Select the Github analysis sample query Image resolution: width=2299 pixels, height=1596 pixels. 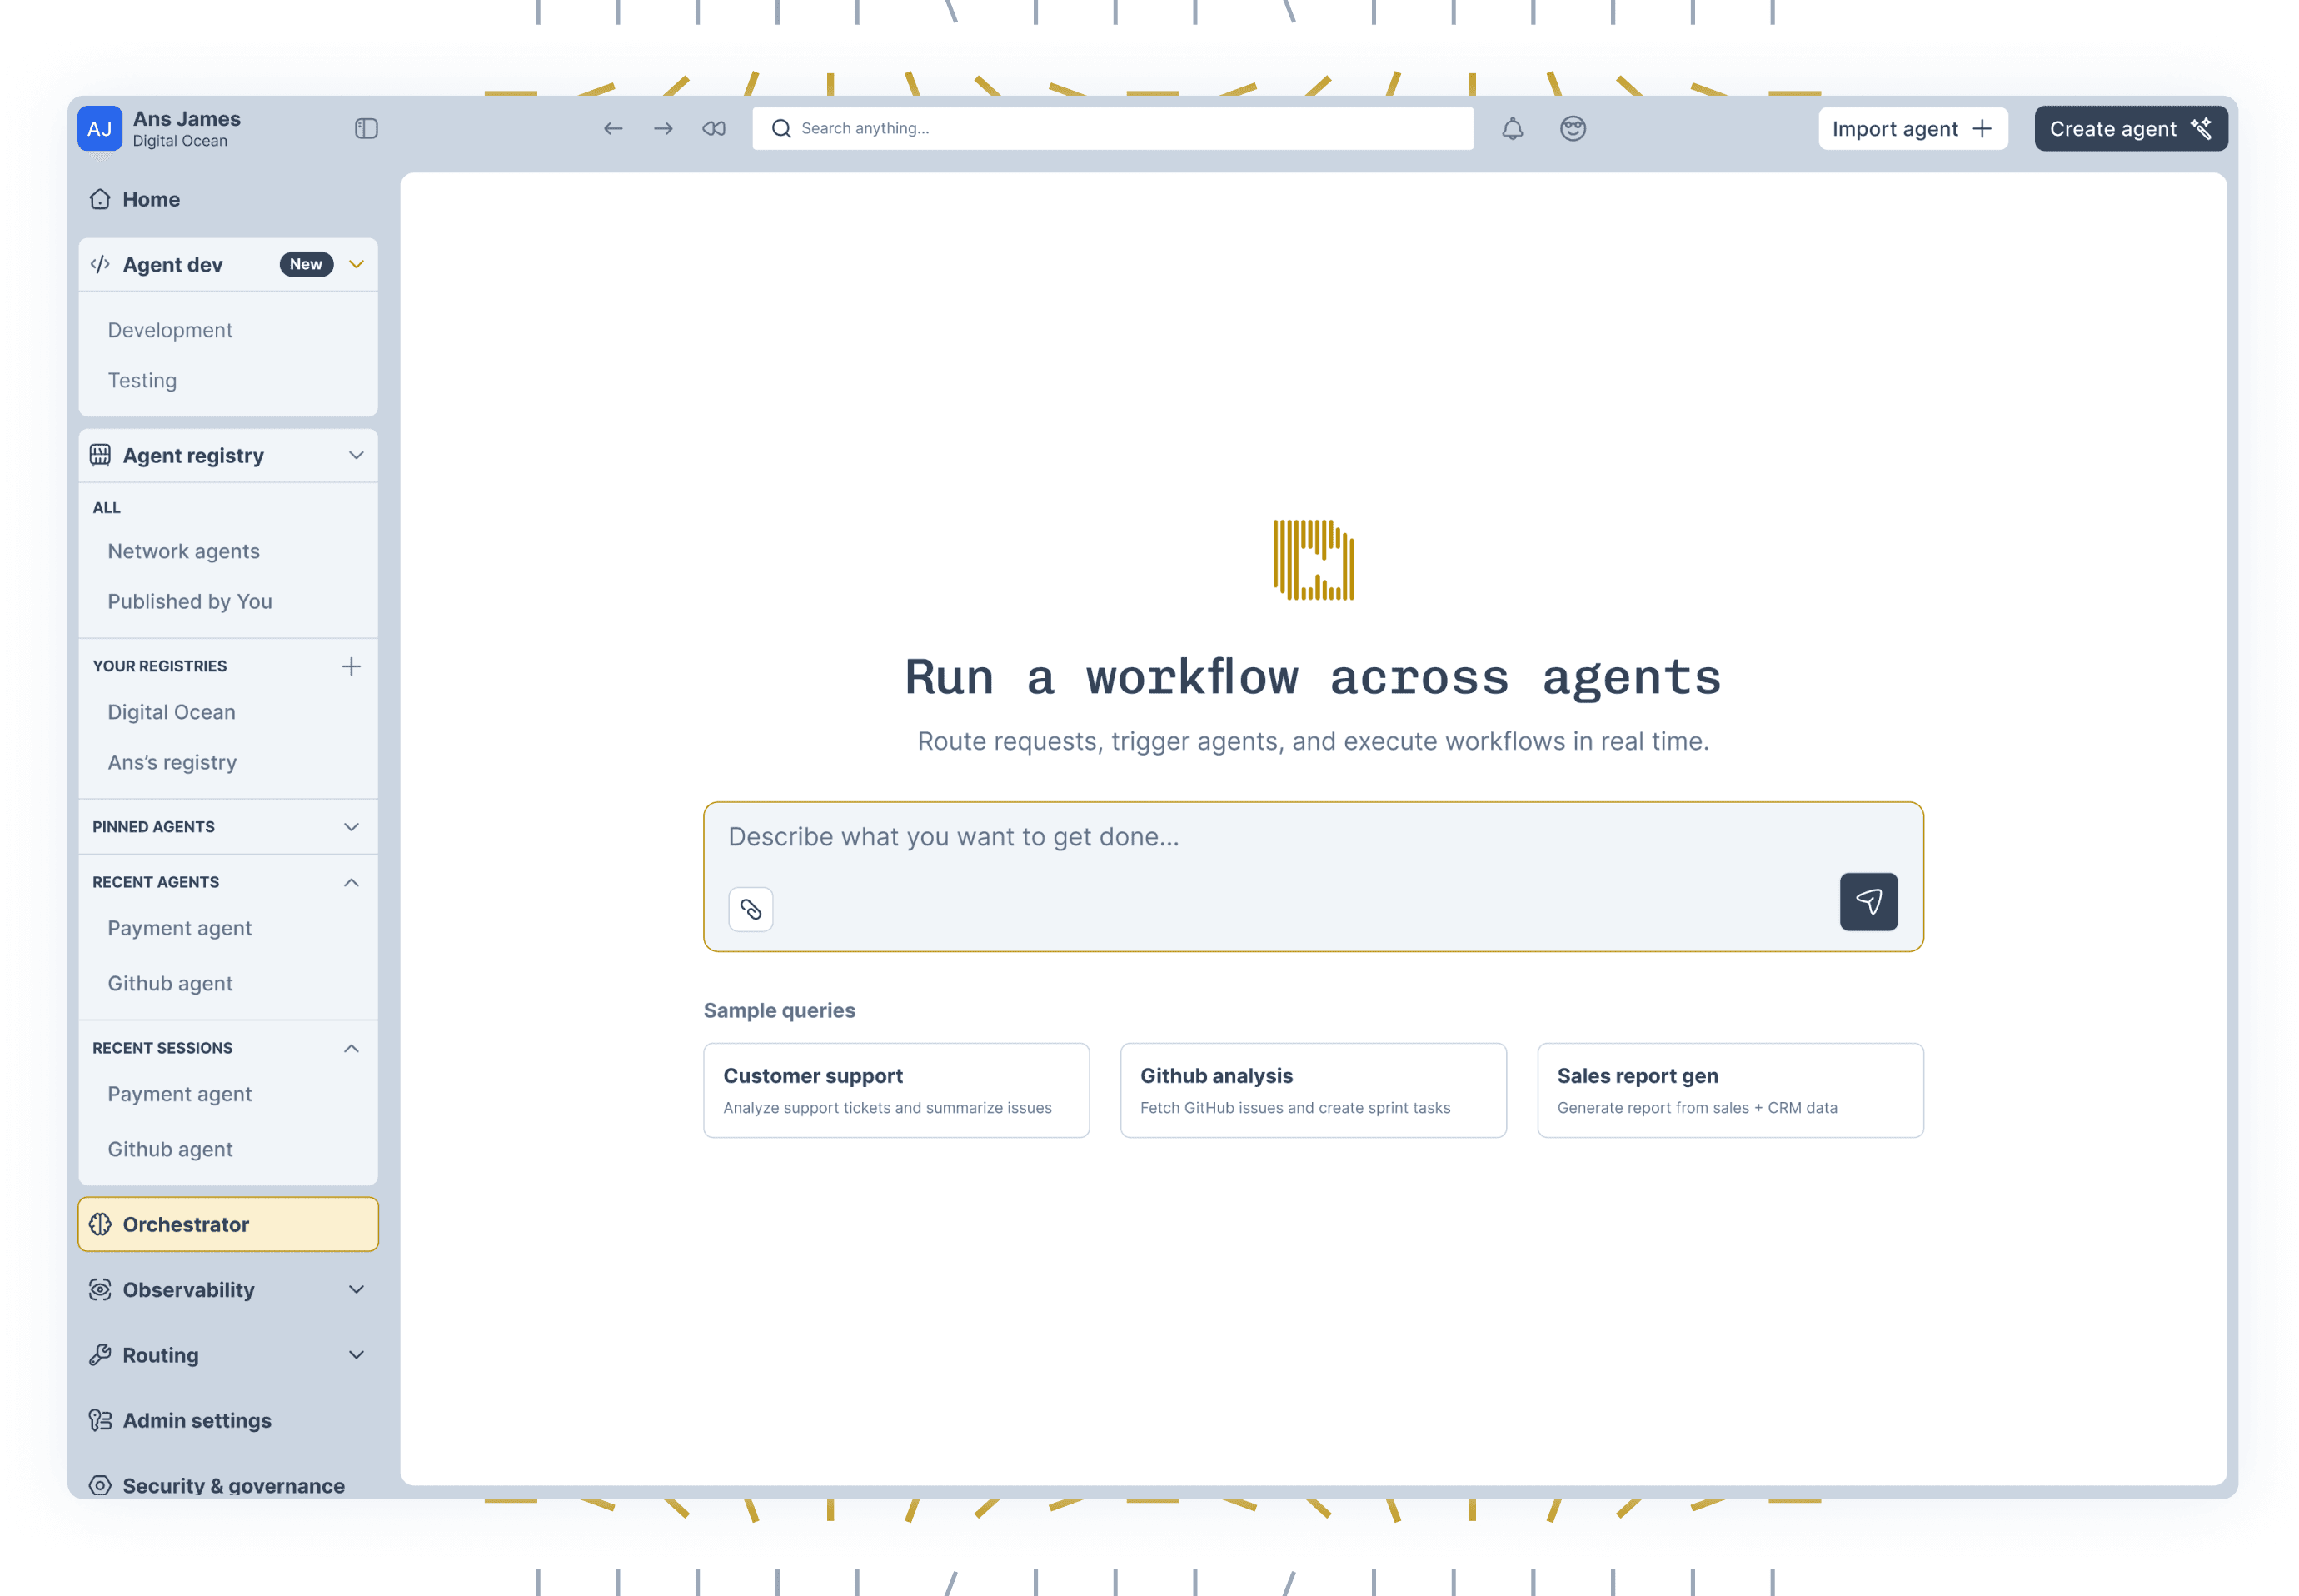point(1312,1090)
